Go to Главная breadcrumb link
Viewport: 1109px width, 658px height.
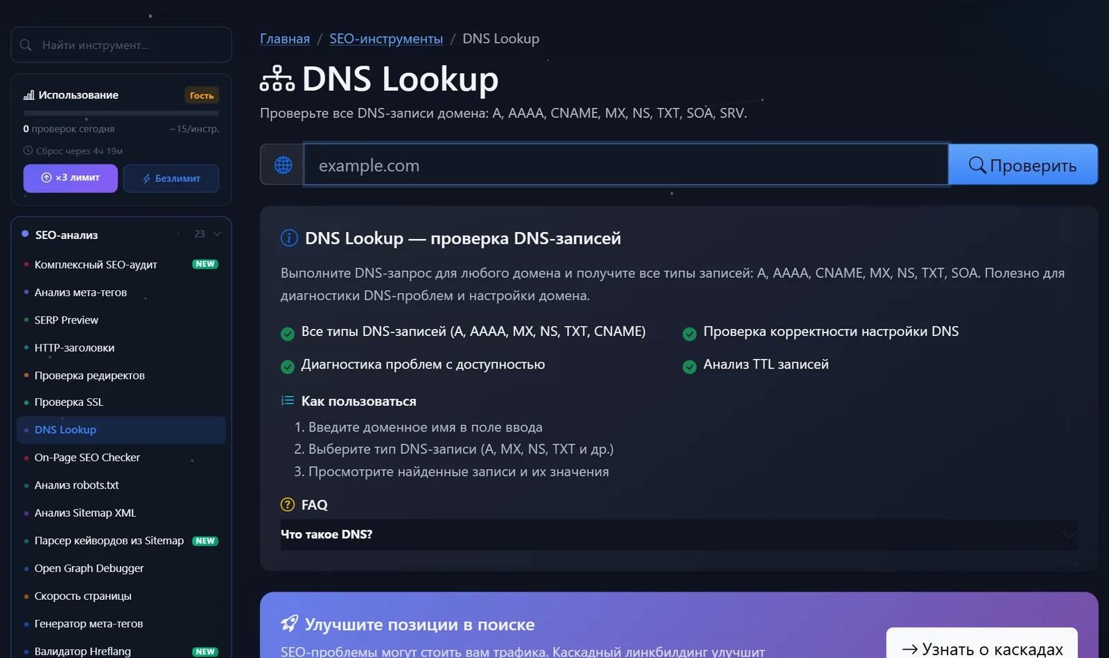(x=285, y=39)
